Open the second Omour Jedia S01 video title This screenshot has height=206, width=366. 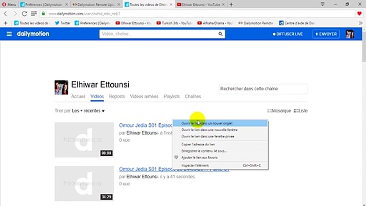pyautogui.click(x=174, y=169)
